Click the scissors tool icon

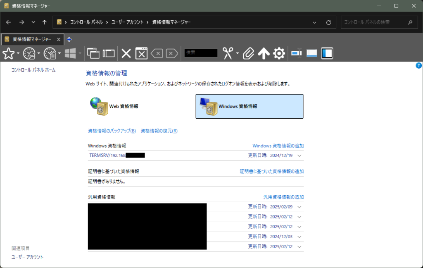[x=228, y=53]
